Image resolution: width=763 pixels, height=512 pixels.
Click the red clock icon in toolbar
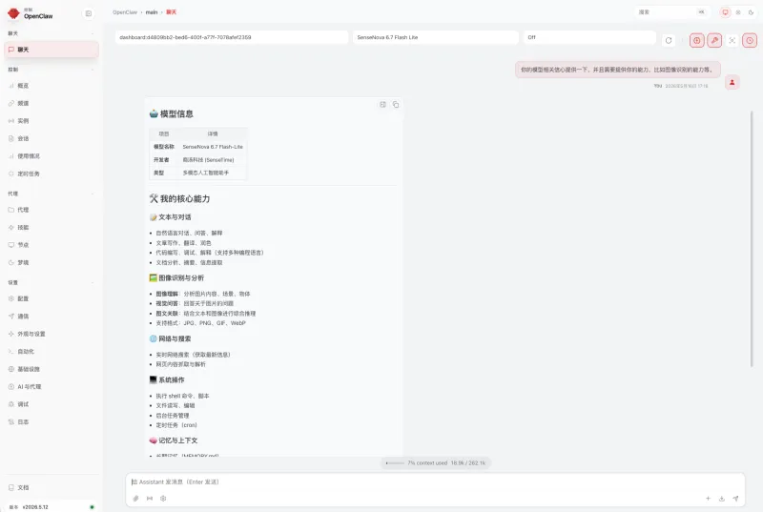[750, 40]
